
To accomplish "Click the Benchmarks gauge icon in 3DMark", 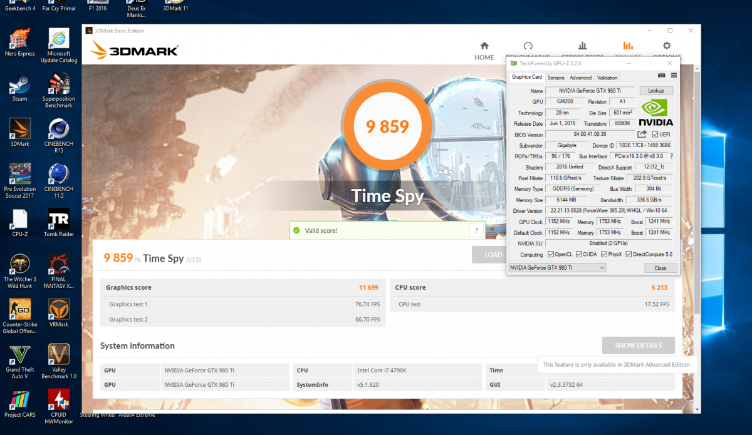I will (528, 46).
